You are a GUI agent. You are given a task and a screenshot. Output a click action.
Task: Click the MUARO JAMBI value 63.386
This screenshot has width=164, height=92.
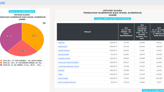point(159,58)
